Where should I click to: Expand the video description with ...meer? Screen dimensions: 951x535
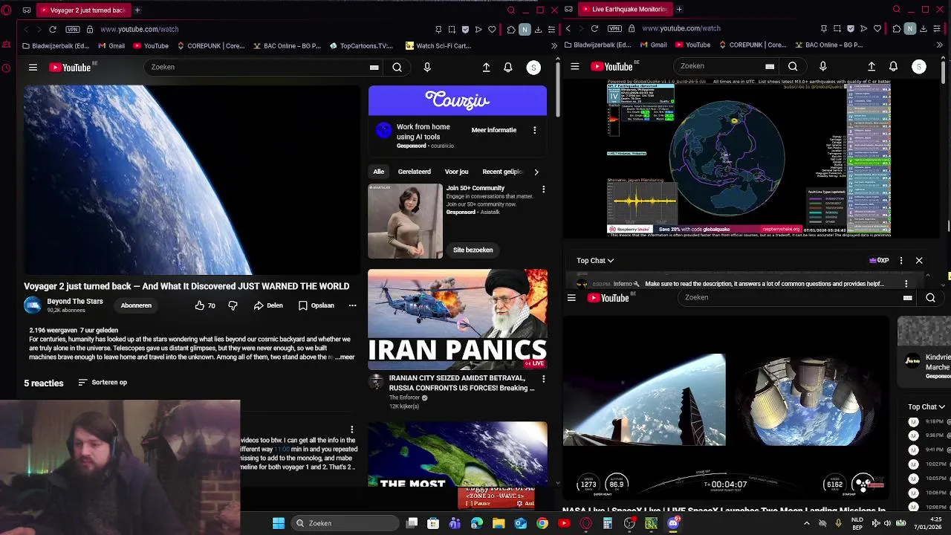coord(345,357)
